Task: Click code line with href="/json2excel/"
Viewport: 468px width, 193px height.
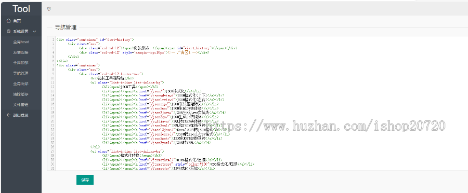Action: (x=166, y=134)
